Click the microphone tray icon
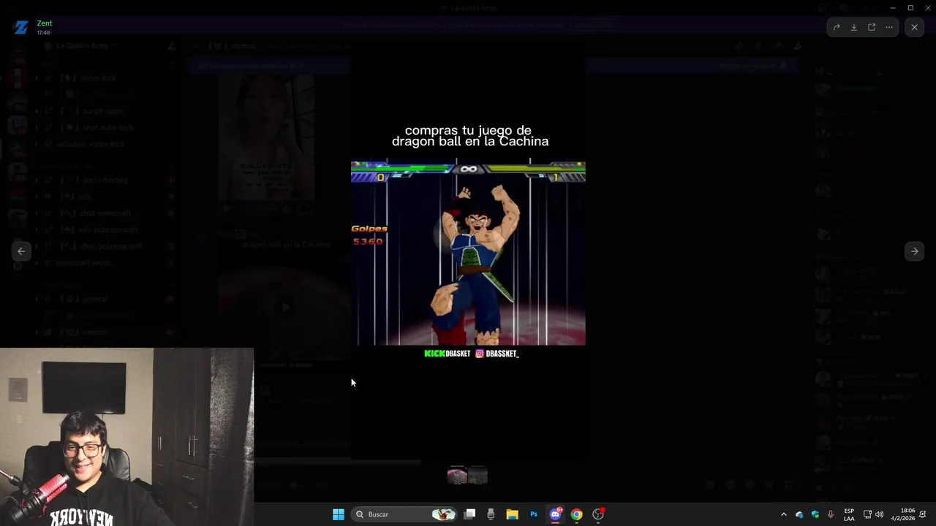This screenshot has height=526, width=936. click(831, 514)
